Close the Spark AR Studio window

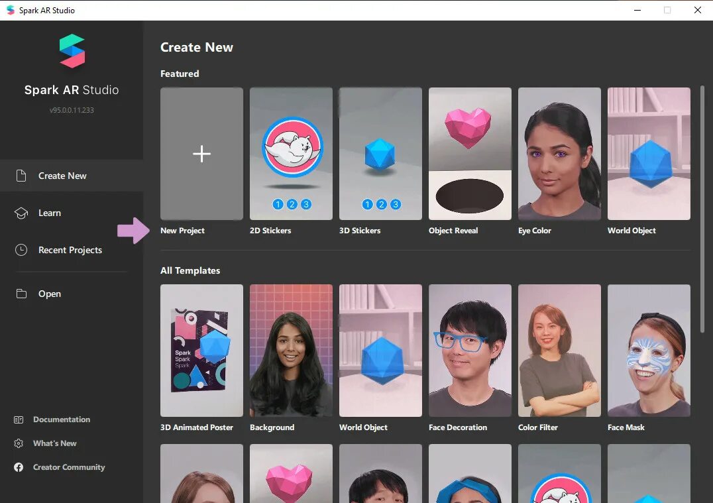698,10
